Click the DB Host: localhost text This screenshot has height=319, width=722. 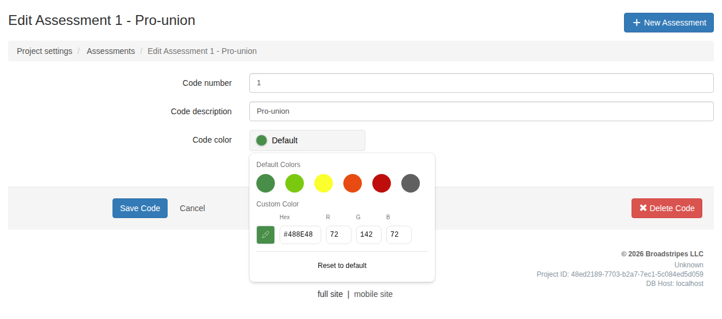pos(675,284)
